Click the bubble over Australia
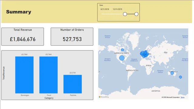 tap(172, 73)
